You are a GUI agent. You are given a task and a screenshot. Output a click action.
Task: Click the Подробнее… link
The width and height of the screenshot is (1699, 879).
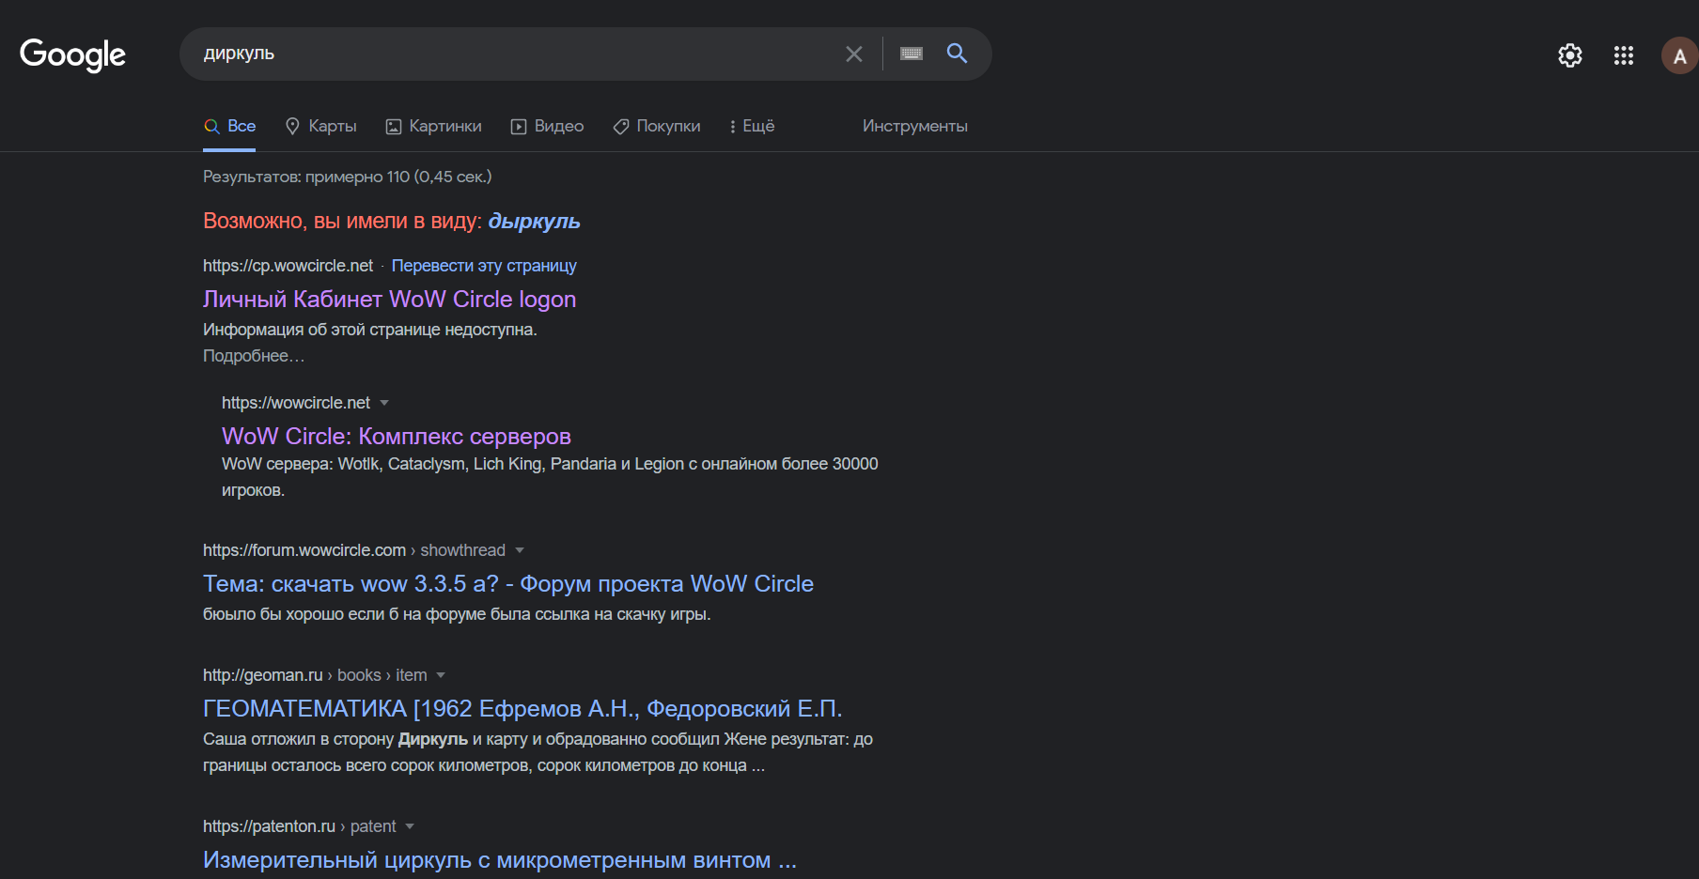[254, 356]
